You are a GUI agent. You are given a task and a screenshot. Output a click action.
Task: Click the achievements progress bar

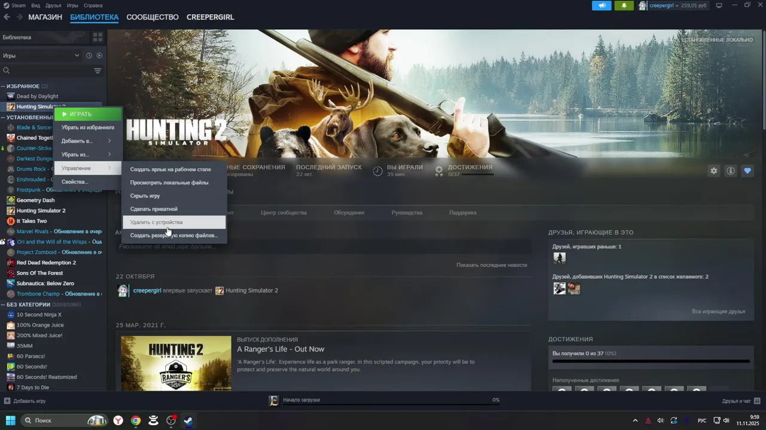[651, 361]
